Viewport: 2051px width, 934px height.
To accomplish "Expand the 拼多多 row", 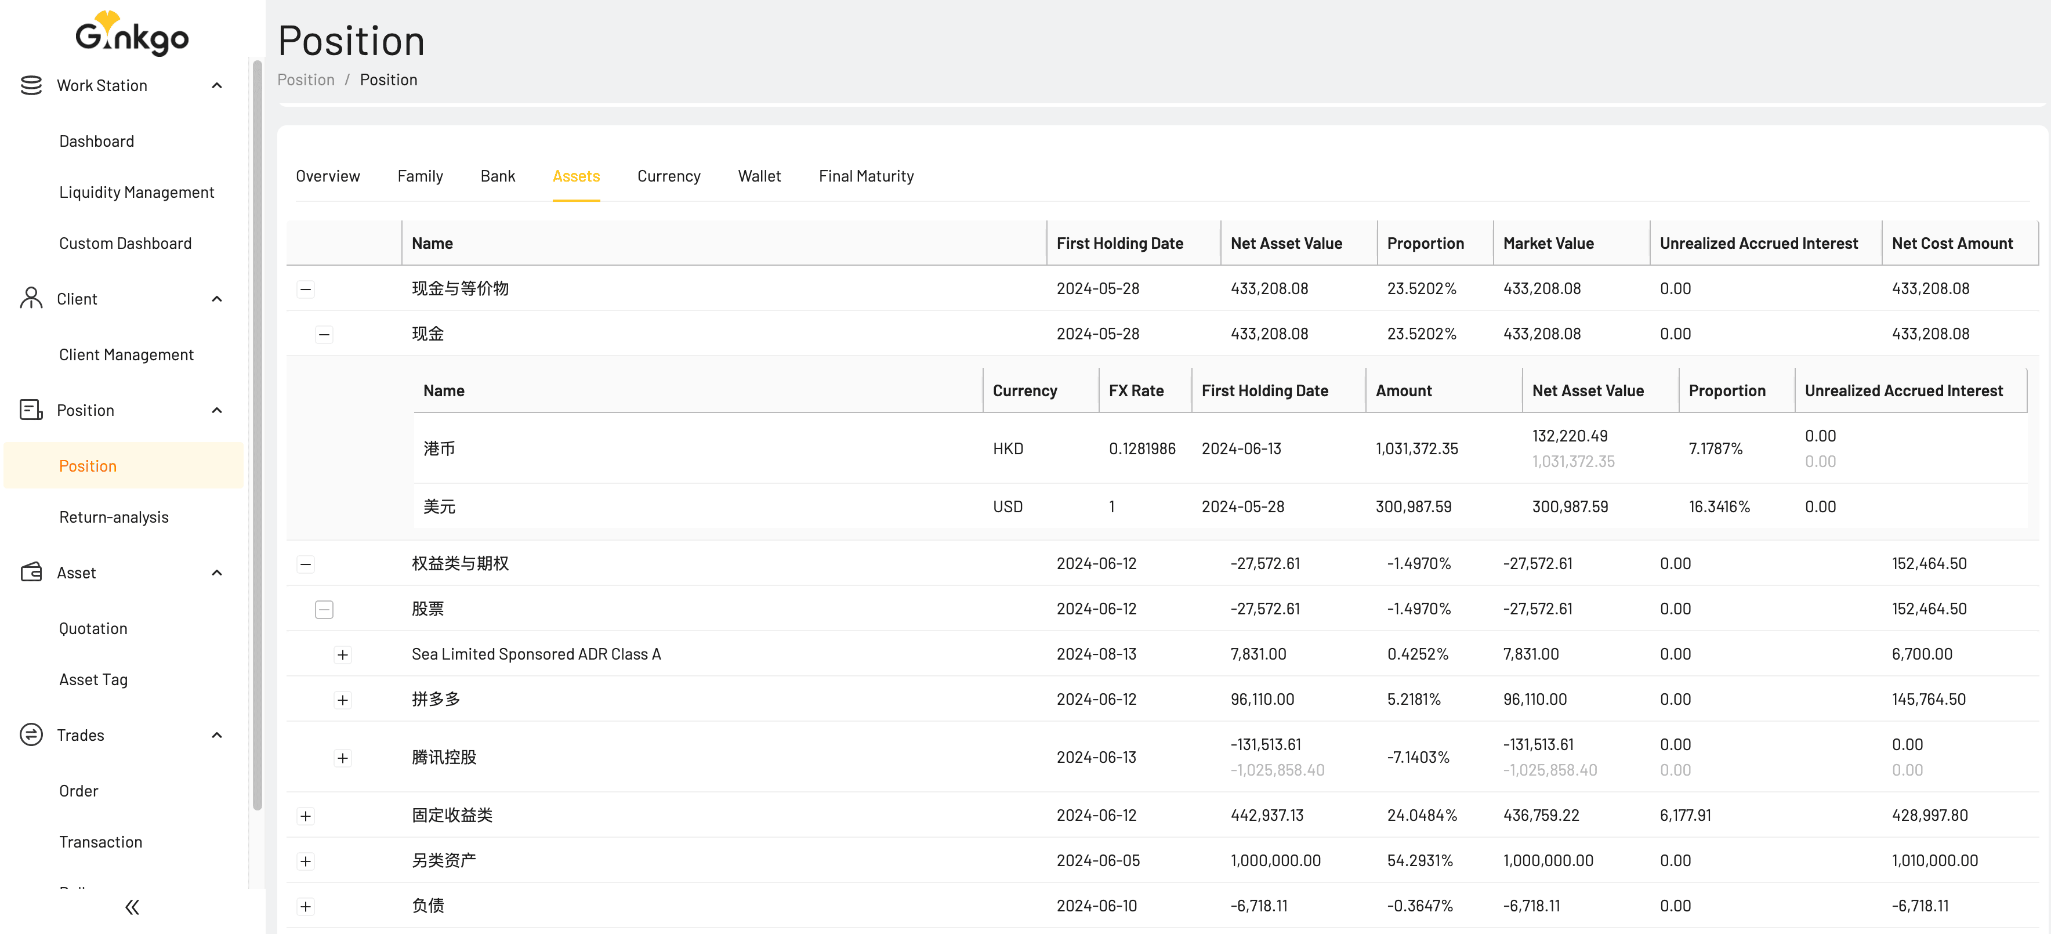I will pos(343,700).
